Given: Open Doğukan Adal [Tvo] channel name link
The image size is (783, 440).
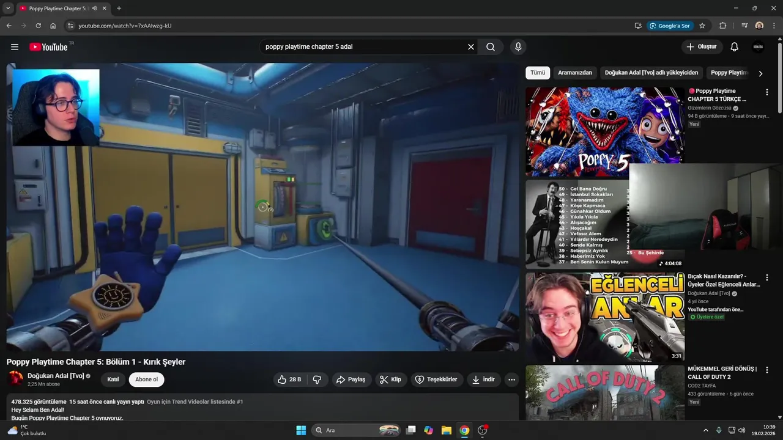Looking at the screenshot, I should click(56, 376).
